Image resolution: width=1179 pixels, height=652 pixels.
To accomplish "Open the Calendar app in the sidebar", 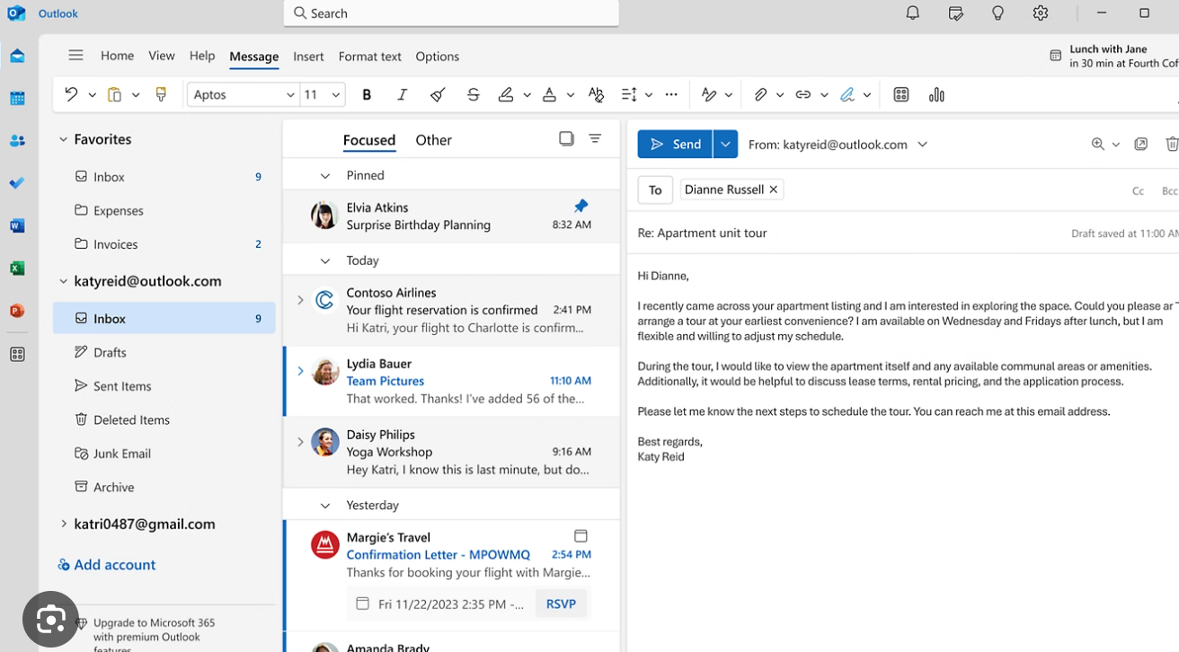I will click(x=17, y=99).
